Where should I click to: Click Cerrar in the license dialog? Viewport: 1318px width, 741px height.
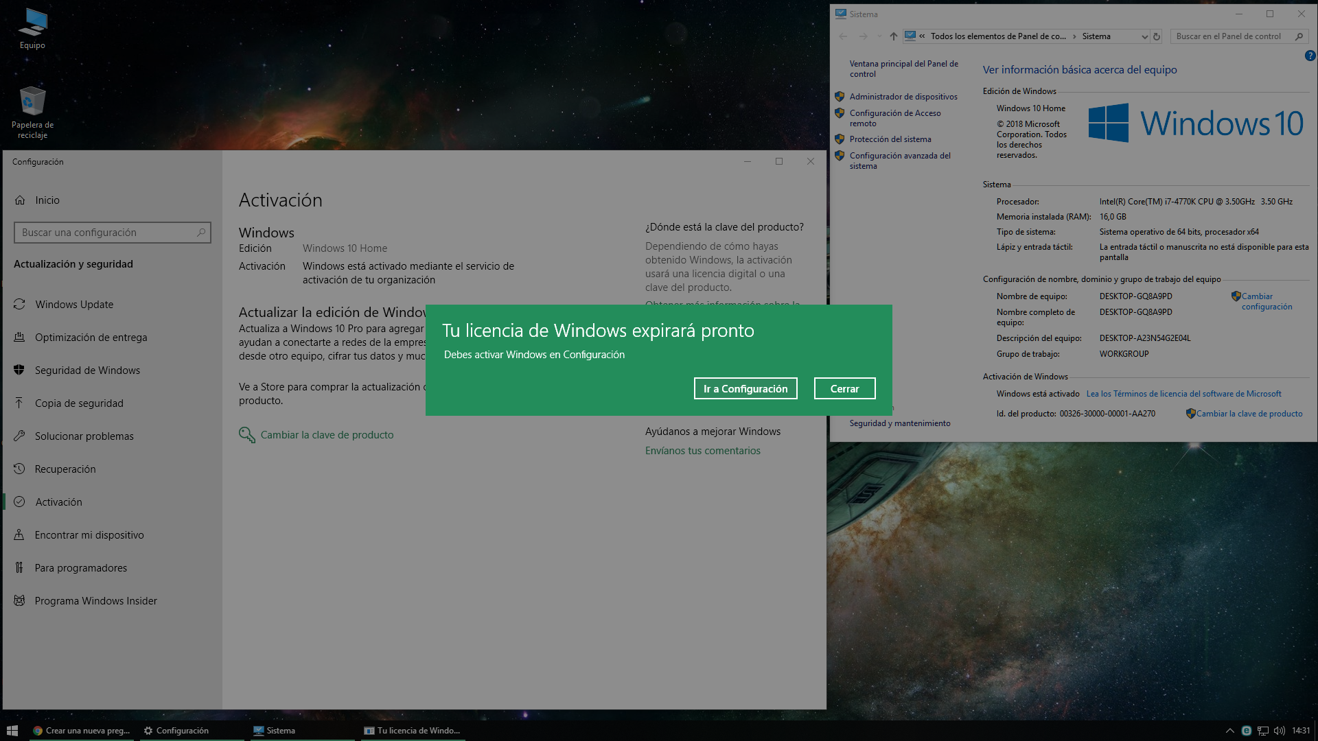(x=844, y=388)
